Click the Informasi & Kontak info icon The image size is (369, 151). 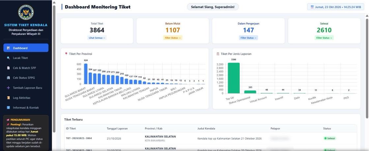(9, 108)
